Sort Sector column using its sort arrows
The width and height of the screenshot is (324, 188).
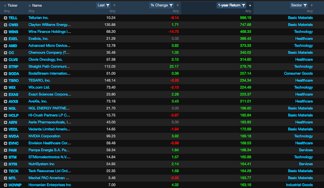[312, 5]
